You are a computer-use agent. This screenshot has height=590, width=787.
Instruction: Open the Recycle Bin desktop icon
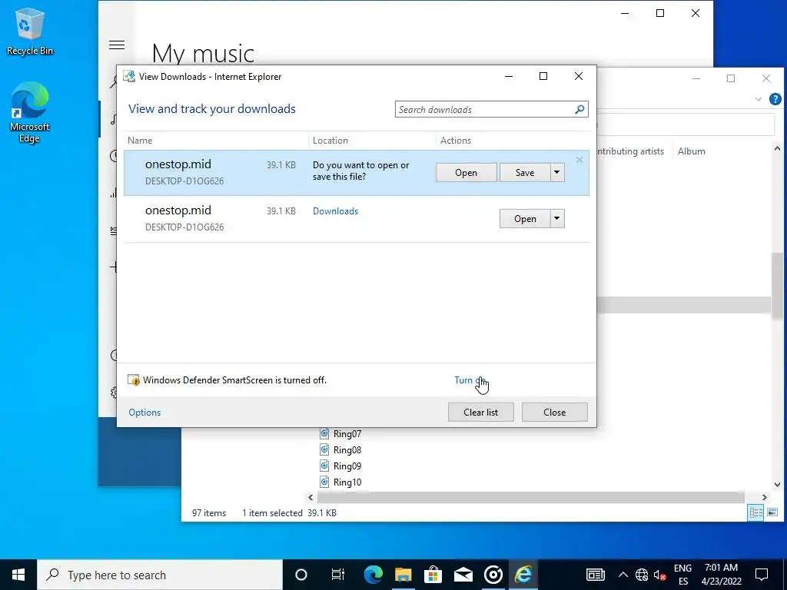click(x=30, y=31)
